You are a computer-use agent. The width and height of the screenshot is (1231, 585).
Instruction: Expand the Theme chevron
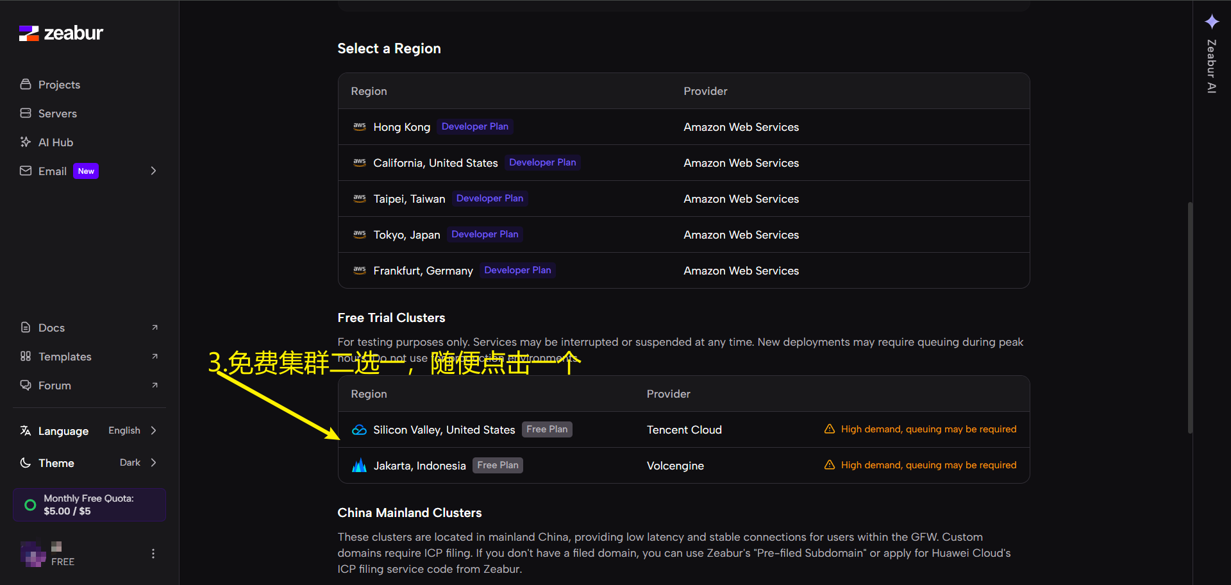click(153, 462)
